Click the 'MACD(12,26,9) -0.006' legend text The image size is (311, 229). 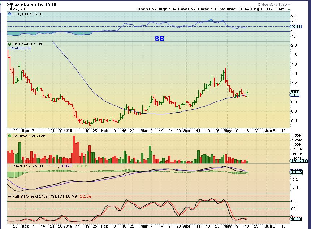(35, 166)
